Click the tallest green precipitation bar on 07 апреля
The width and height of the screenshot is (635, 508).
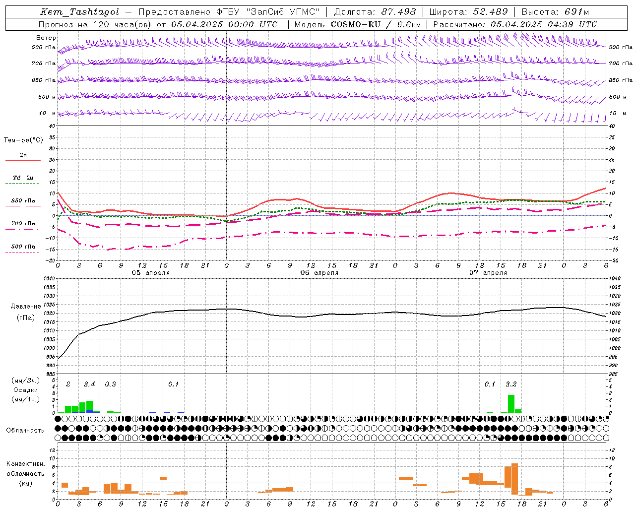pyautogui.click(x=511, y=404)
